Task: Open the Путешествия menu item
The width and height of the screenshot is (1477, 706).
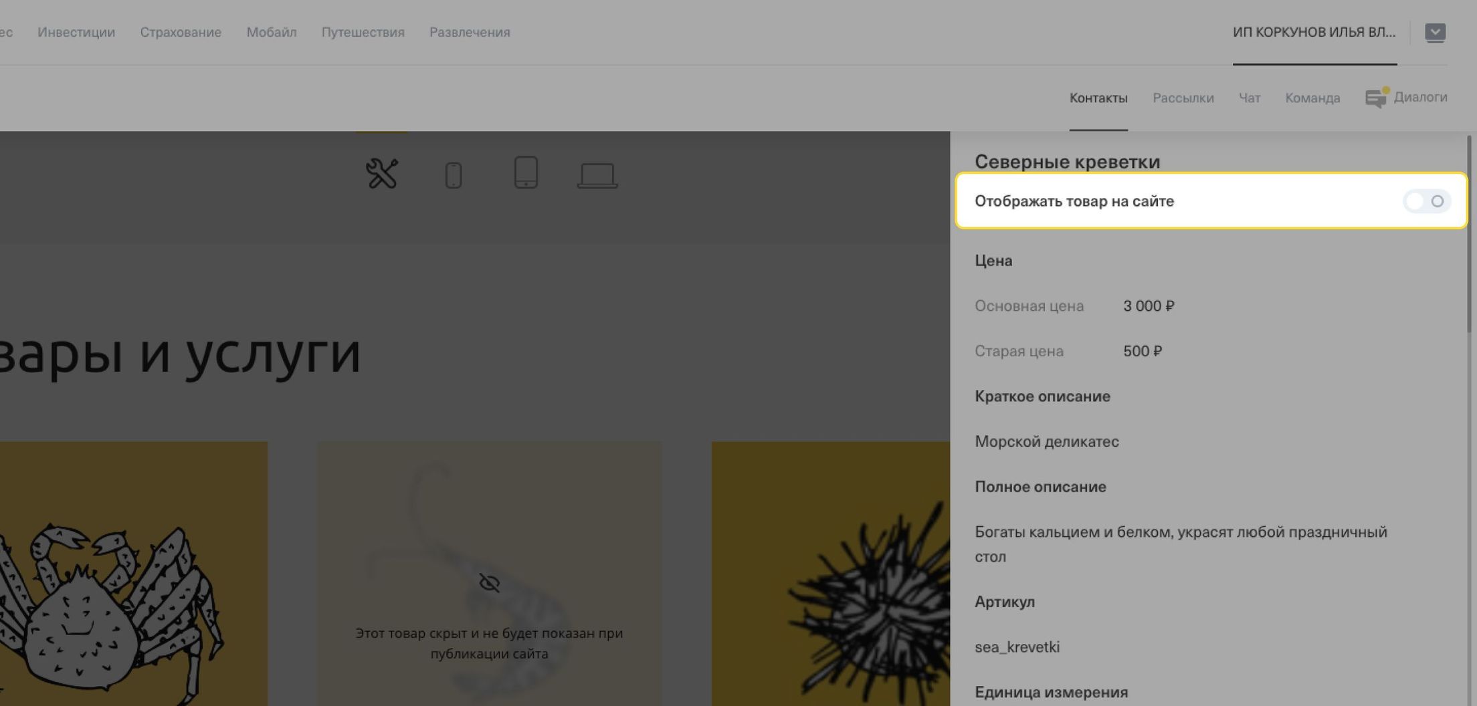Action: tap(363, 32)
